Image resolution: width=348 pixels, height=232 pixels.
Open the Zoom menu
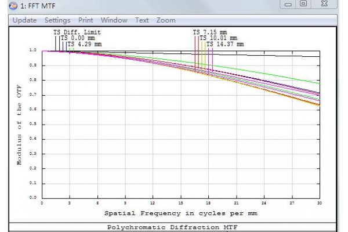coord(166,20)
